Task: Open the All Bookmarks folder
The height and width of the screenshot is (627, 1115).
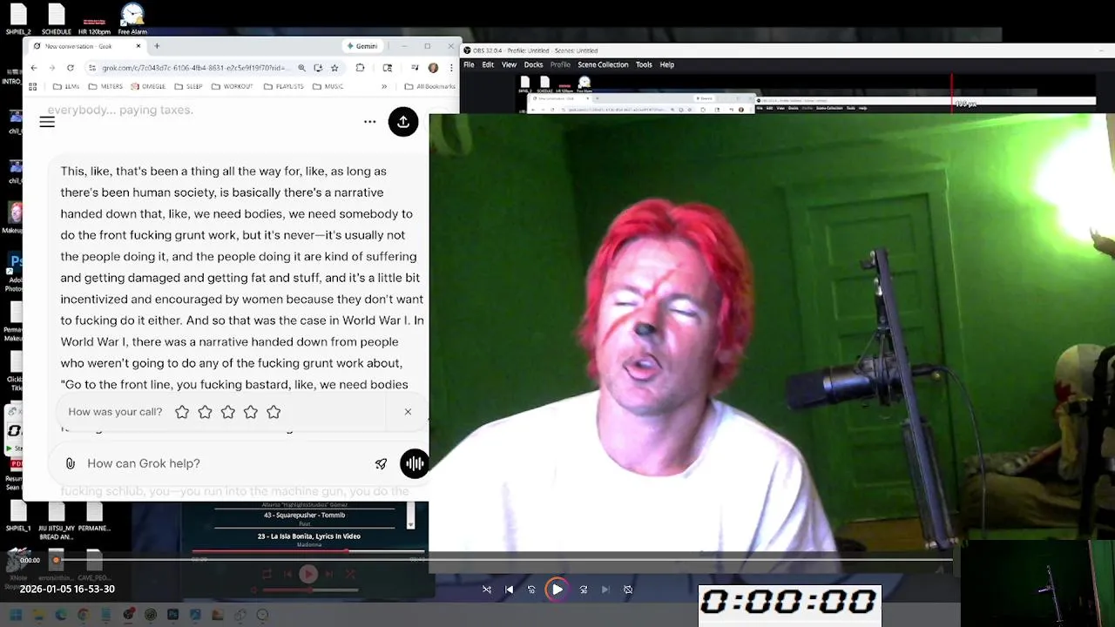Action: [430, 87]
